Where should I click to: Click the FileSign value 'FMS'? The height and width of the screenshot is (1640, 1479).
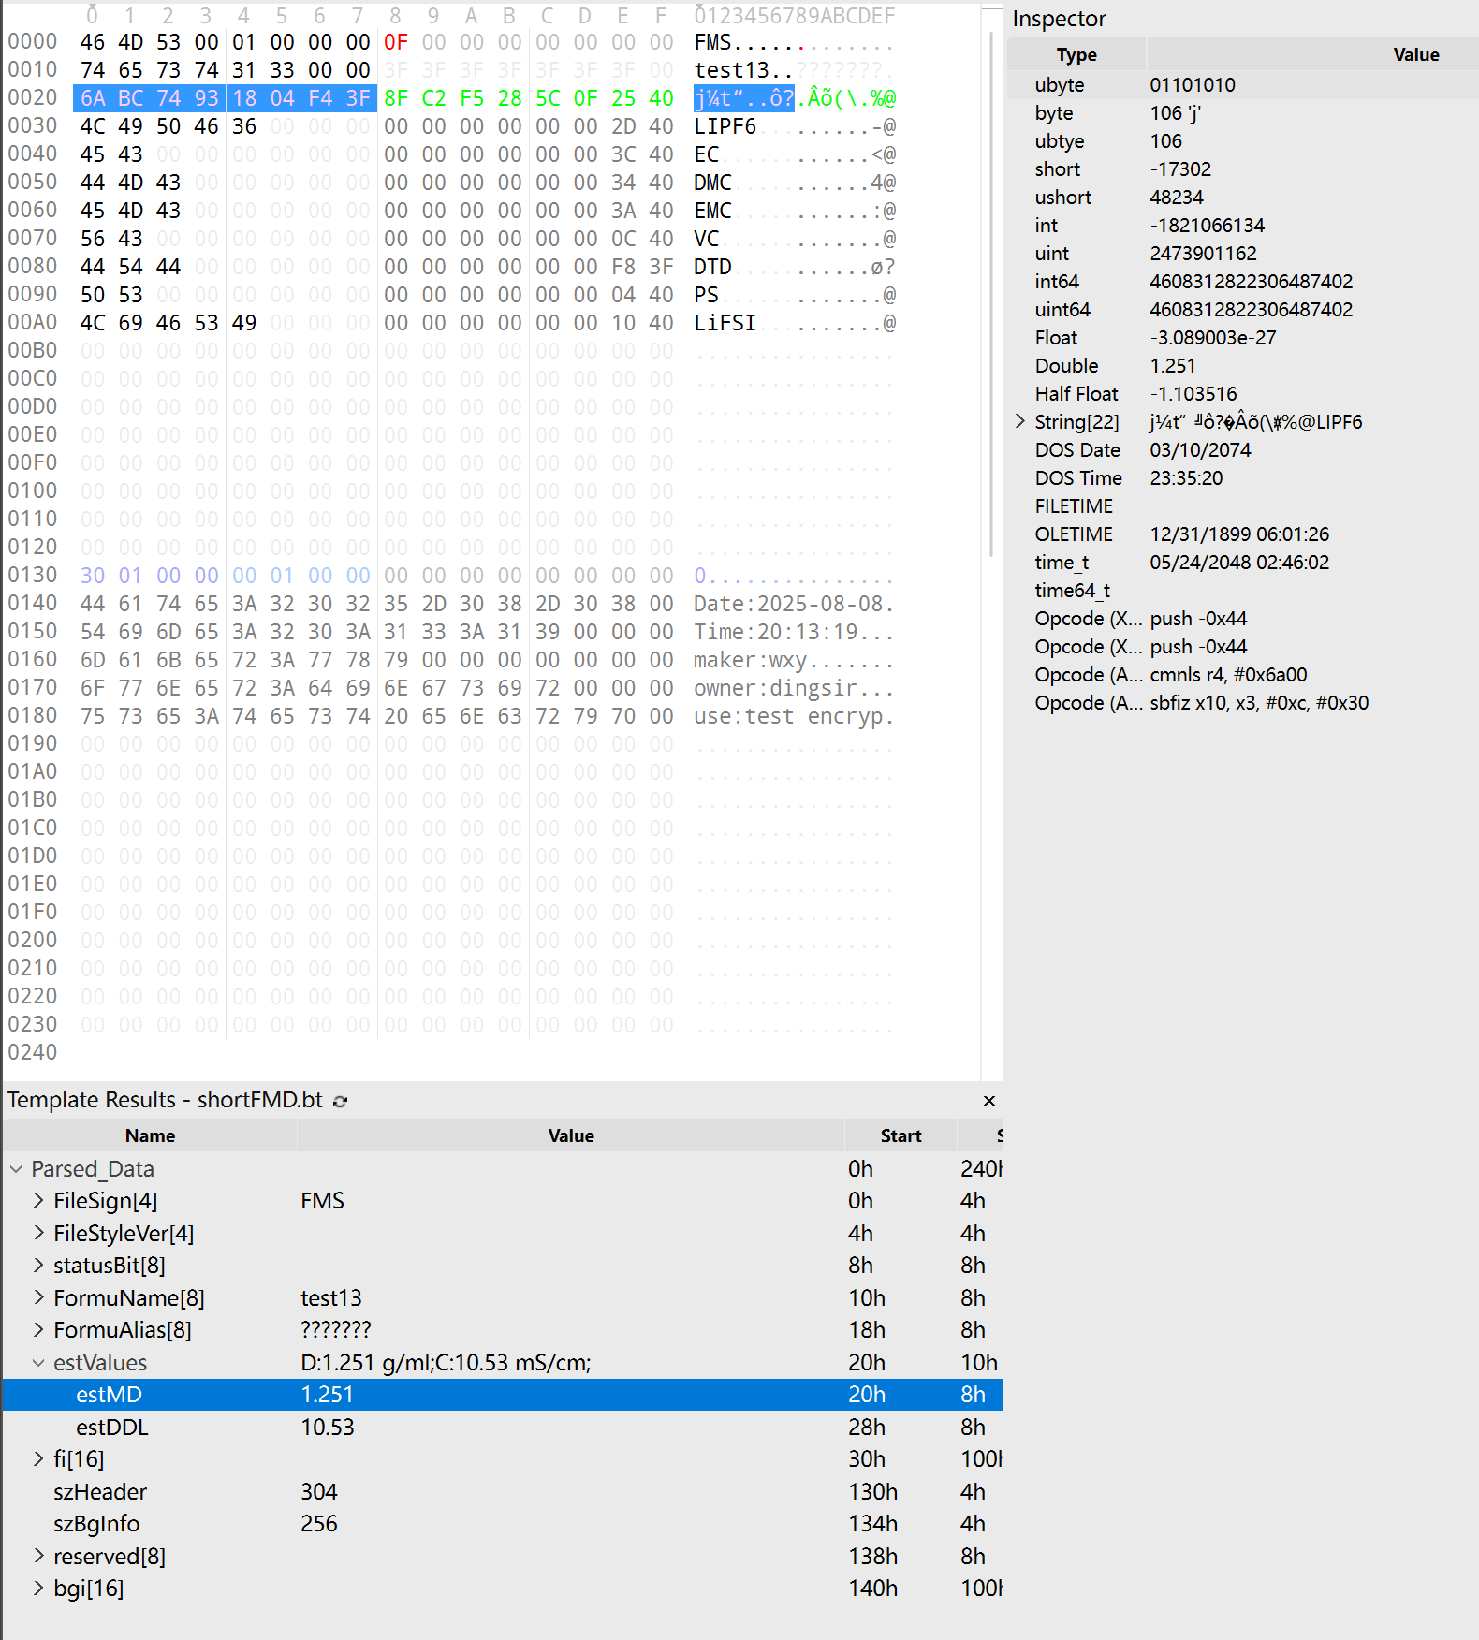tap(323, 1201)
